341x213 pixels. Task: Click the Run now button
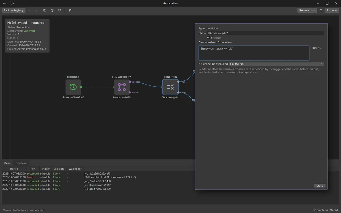click(332, 10)
